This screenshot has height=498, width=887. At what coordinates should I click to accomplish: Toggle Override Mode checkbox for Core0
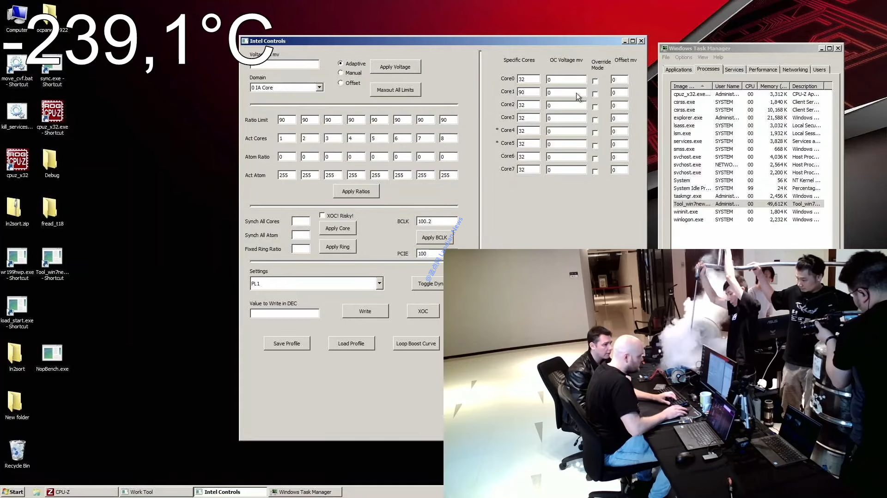[x=595, y=81]
